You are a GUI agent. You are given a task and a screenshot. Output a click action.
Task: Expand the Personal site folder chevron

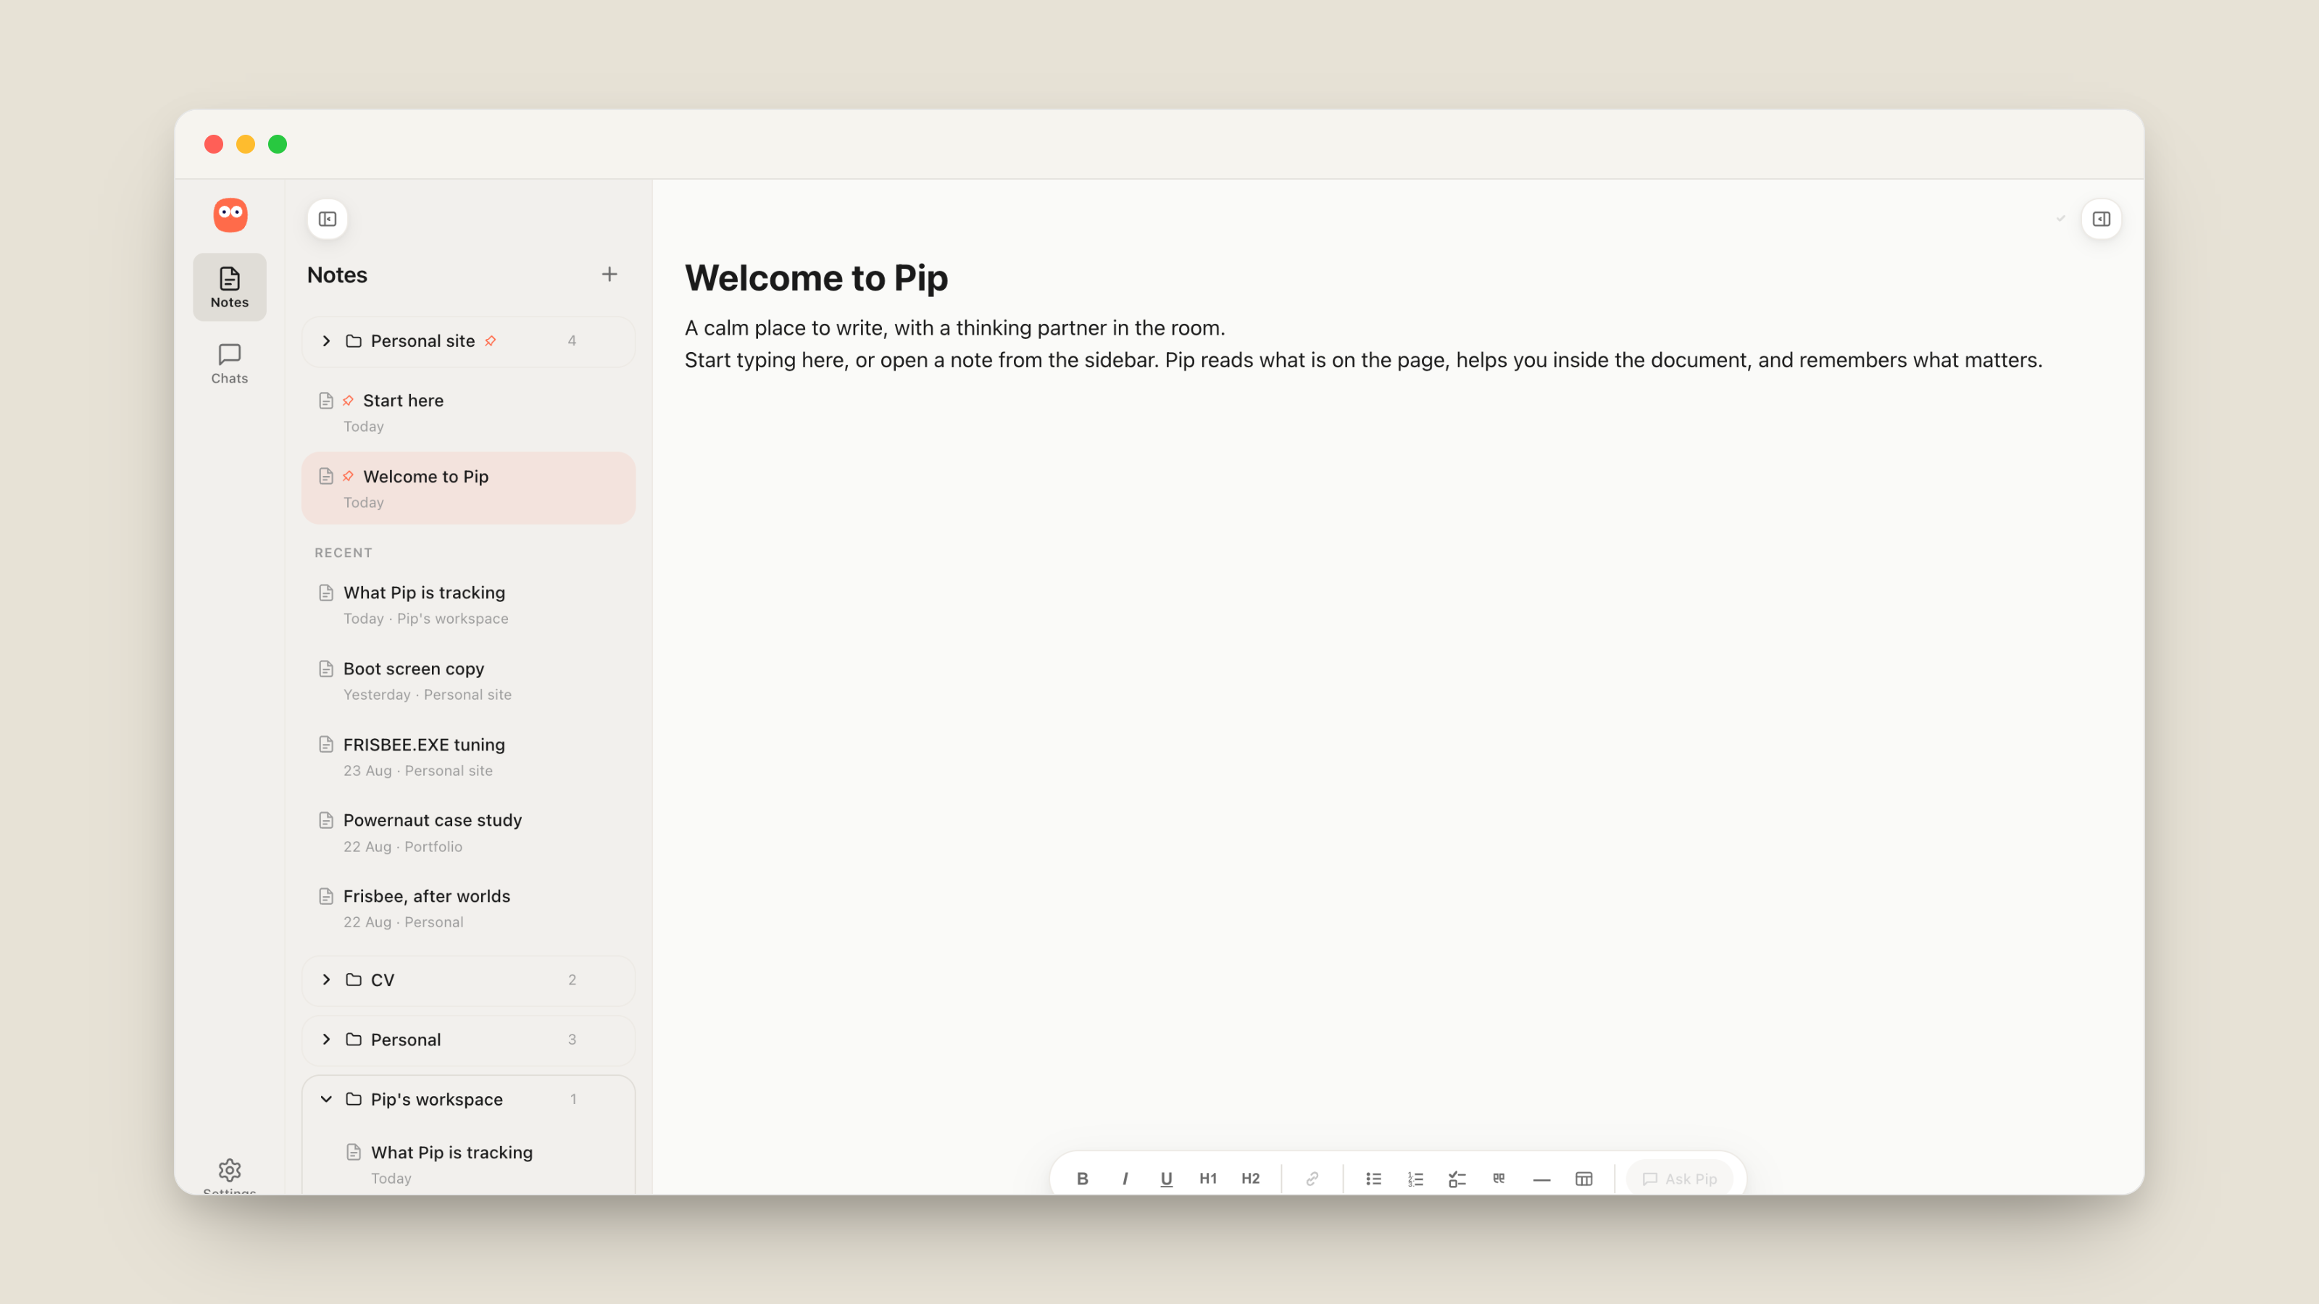click(x=327, y=341)
